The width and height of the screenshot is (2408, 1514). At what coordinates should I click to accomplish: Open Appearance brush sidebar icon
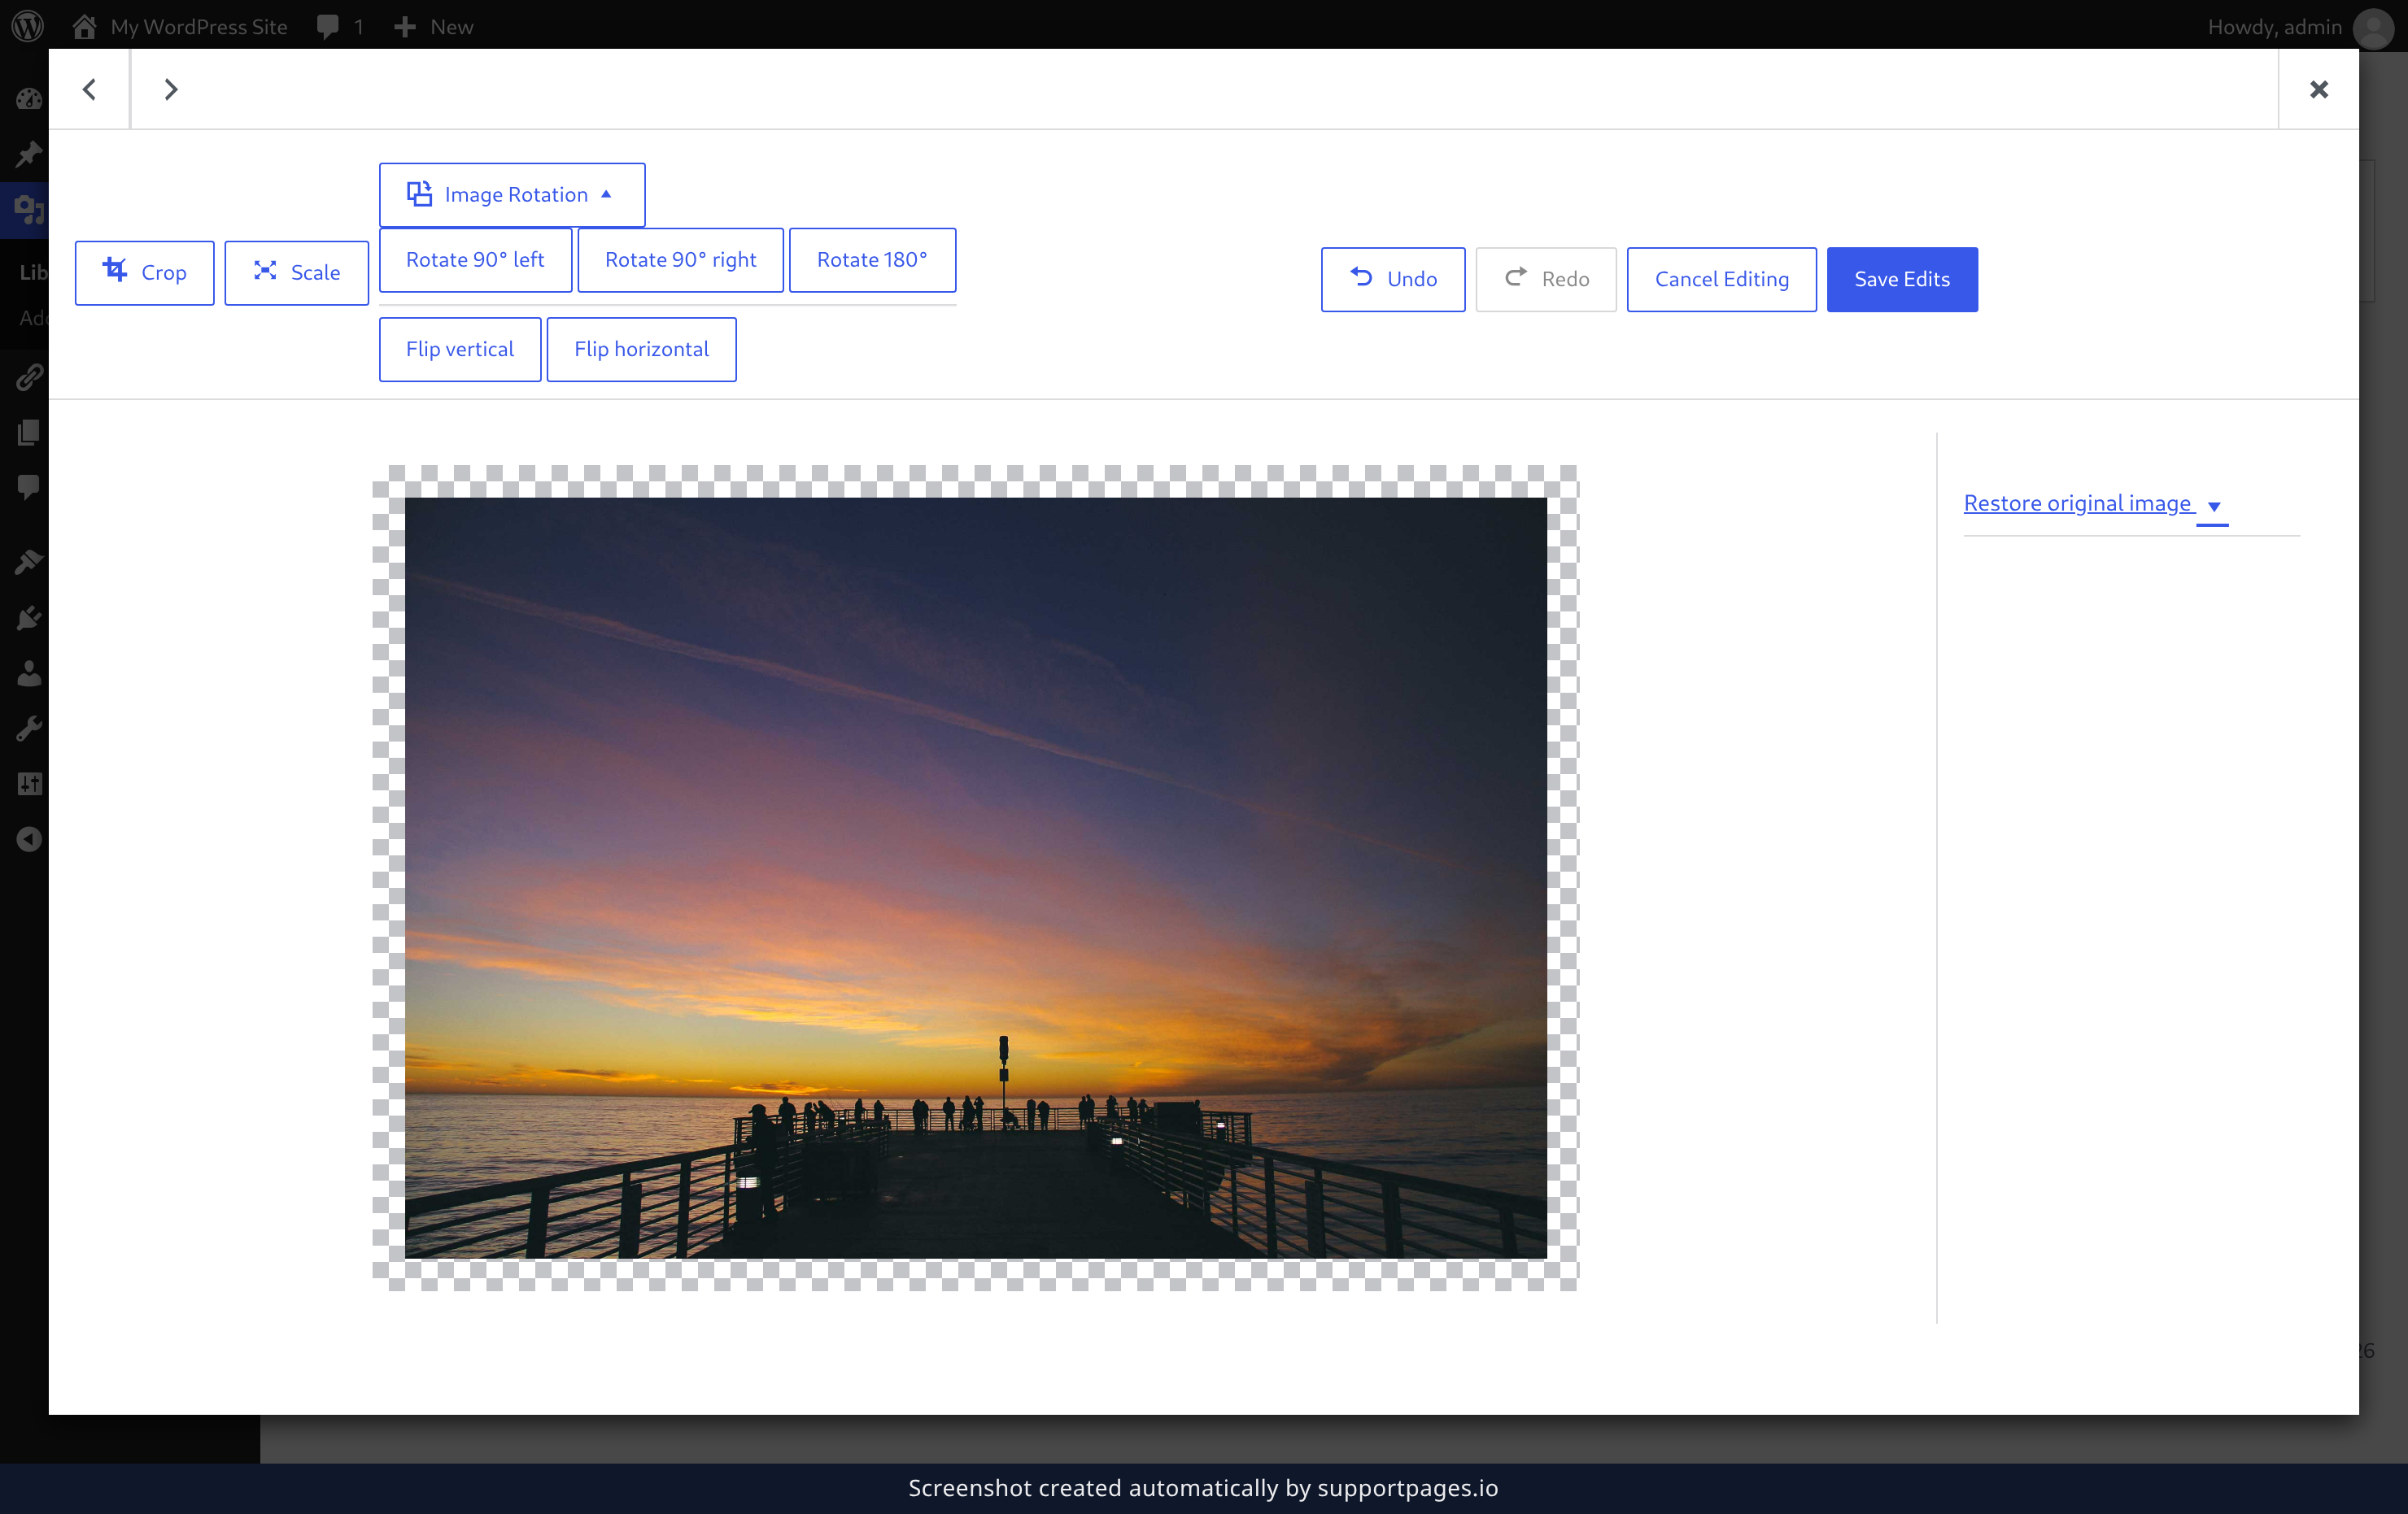28,562
